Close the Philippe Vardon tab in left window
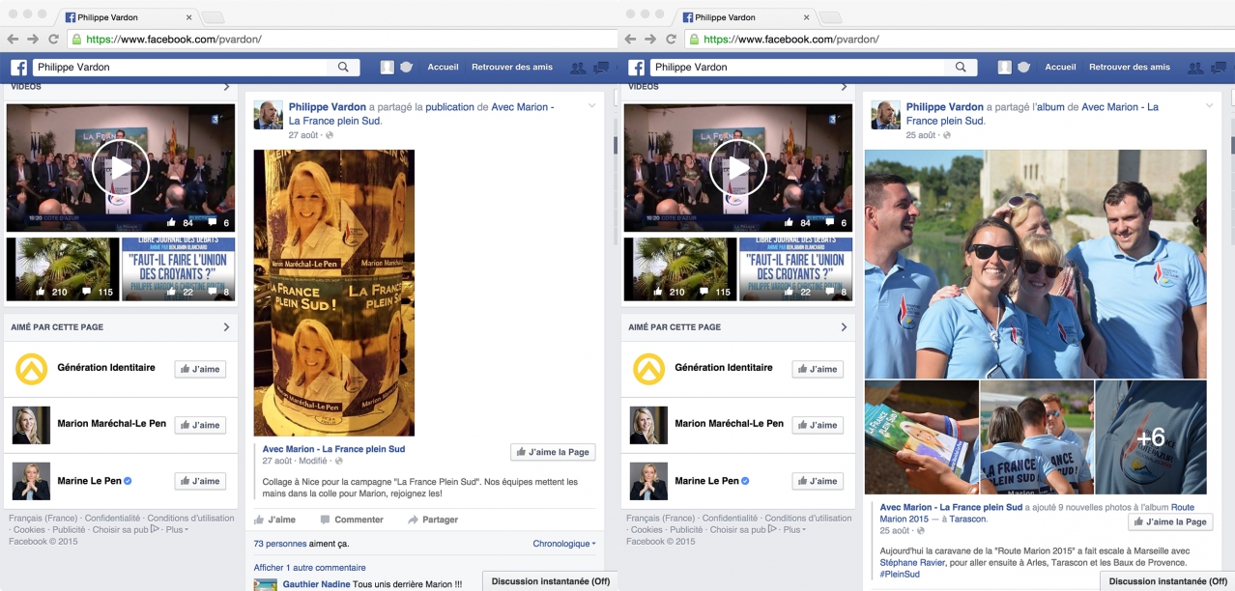Viewport: 1235px width, 591px height. click(x=188, y=17)
